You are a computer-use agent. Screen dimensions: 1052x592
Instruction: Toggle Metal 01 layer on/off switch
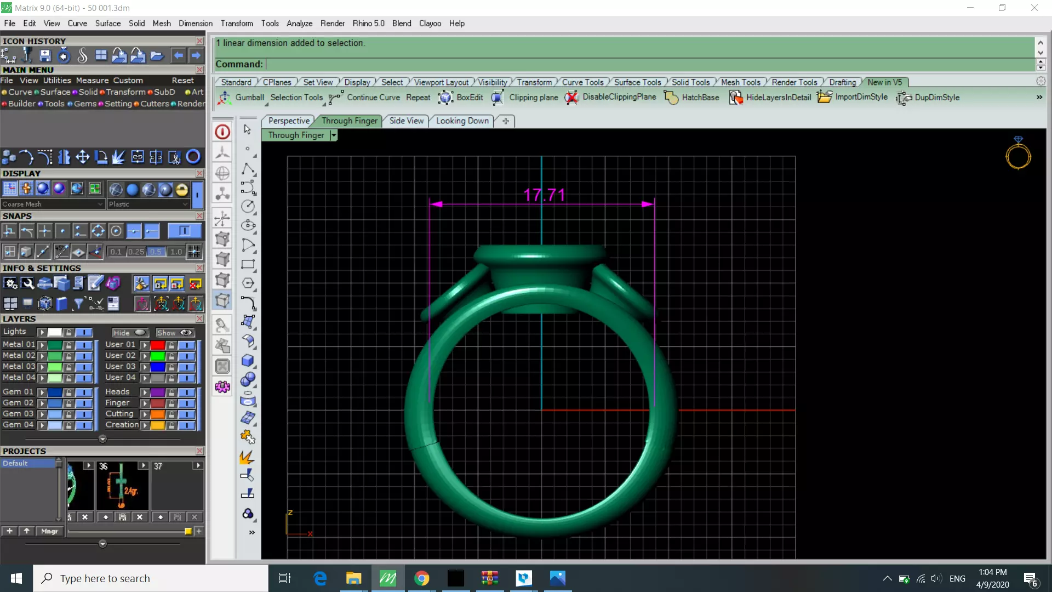point(83,345)
